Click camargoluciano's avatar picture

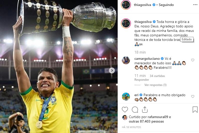126,60
